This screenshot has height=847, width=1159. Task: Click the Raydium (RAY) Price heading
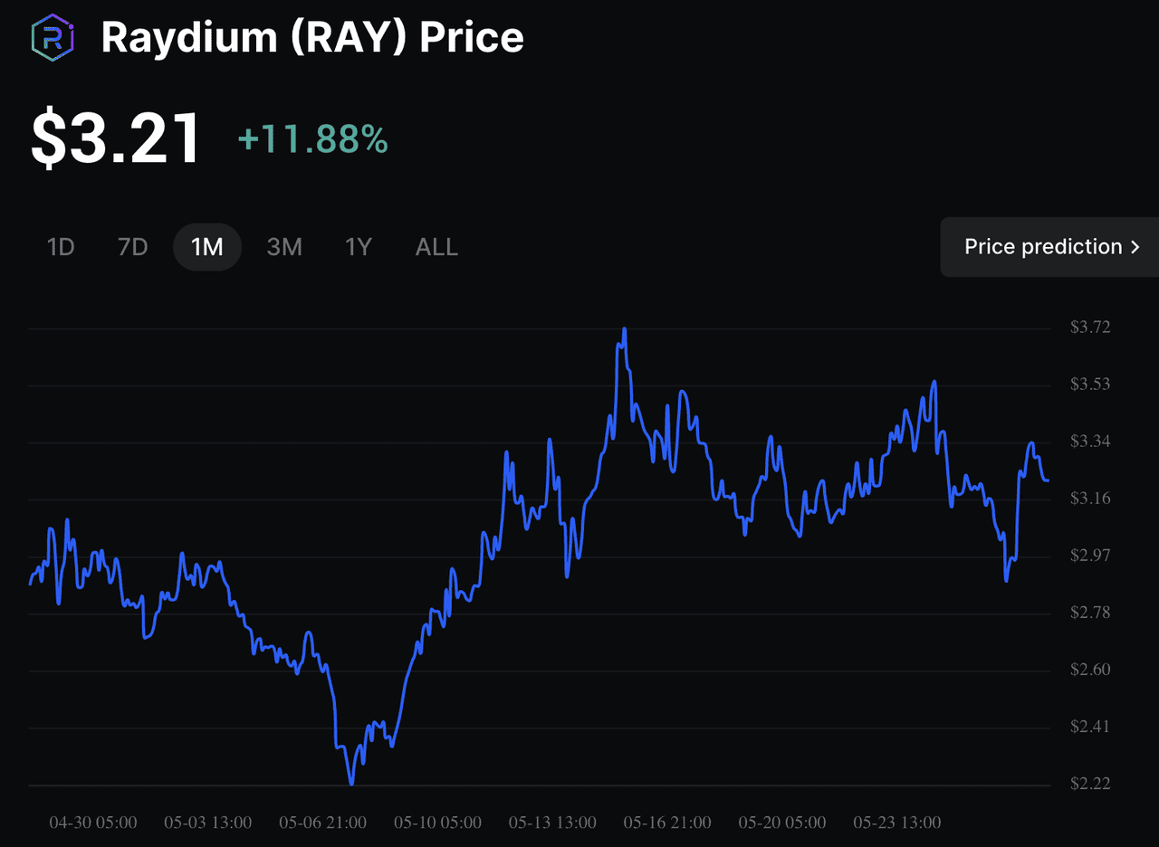(x=312, y=38)
